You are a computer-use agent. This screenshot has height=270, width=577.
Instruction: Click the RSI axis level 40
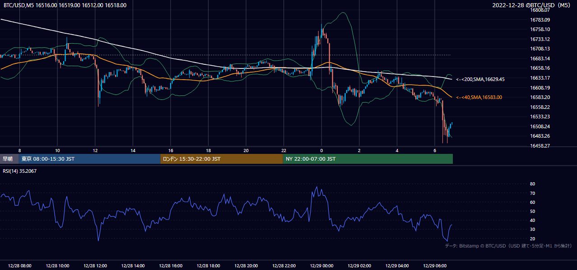(x=532, y=220)
